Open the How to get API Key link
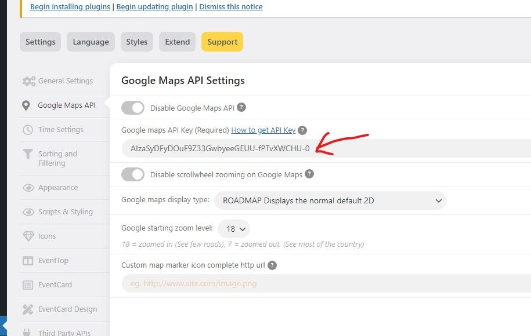531x336 pixels. pyautogui.click(x=263, y=130)
